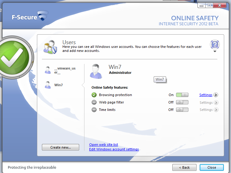Click the green check Browsing protection icon
This screenshot has width=231, height=173.
(x=94, y=95)
